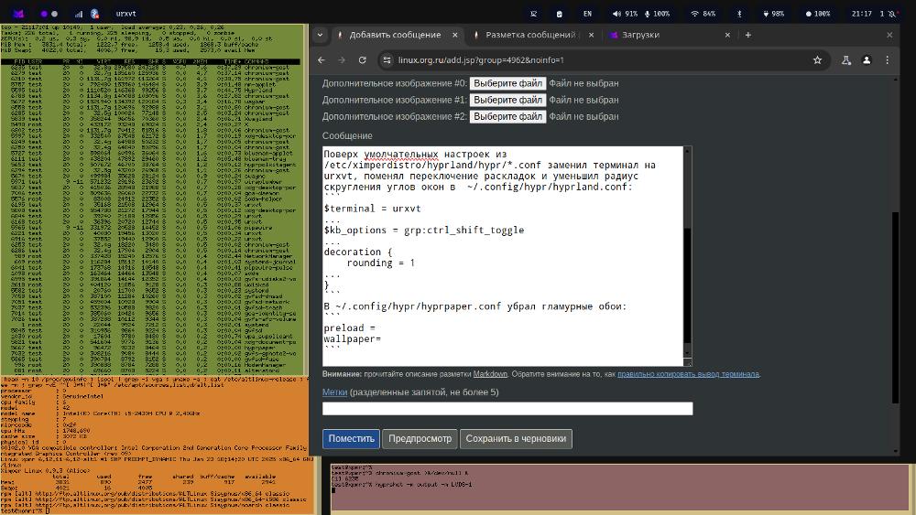Go forward in browser history
The image size is (916, 515).
coord(342,60)
